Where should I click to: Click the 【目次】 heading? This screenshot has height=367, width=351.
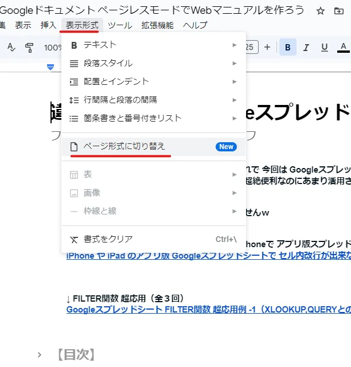click(x=76, y=355)
